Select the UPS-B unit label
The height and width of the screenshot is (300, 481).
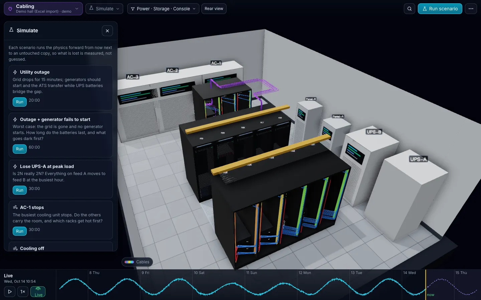(x=374, y=132)
